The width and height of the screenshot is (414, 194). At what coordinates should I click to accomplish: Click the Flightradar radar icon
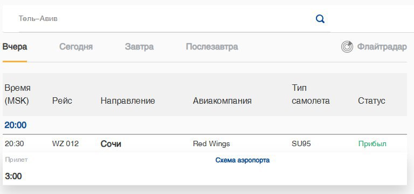pyautogui.click(x=347, y=47)
